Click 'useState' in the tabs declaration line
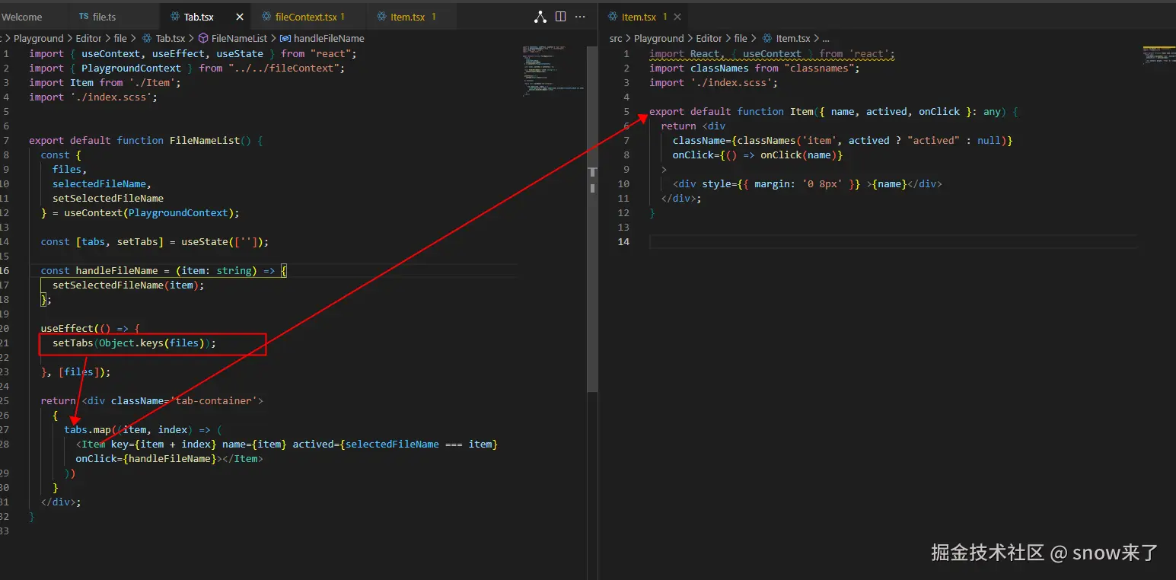The width and height of the screenshot is (1176, 580). (204, 241)
